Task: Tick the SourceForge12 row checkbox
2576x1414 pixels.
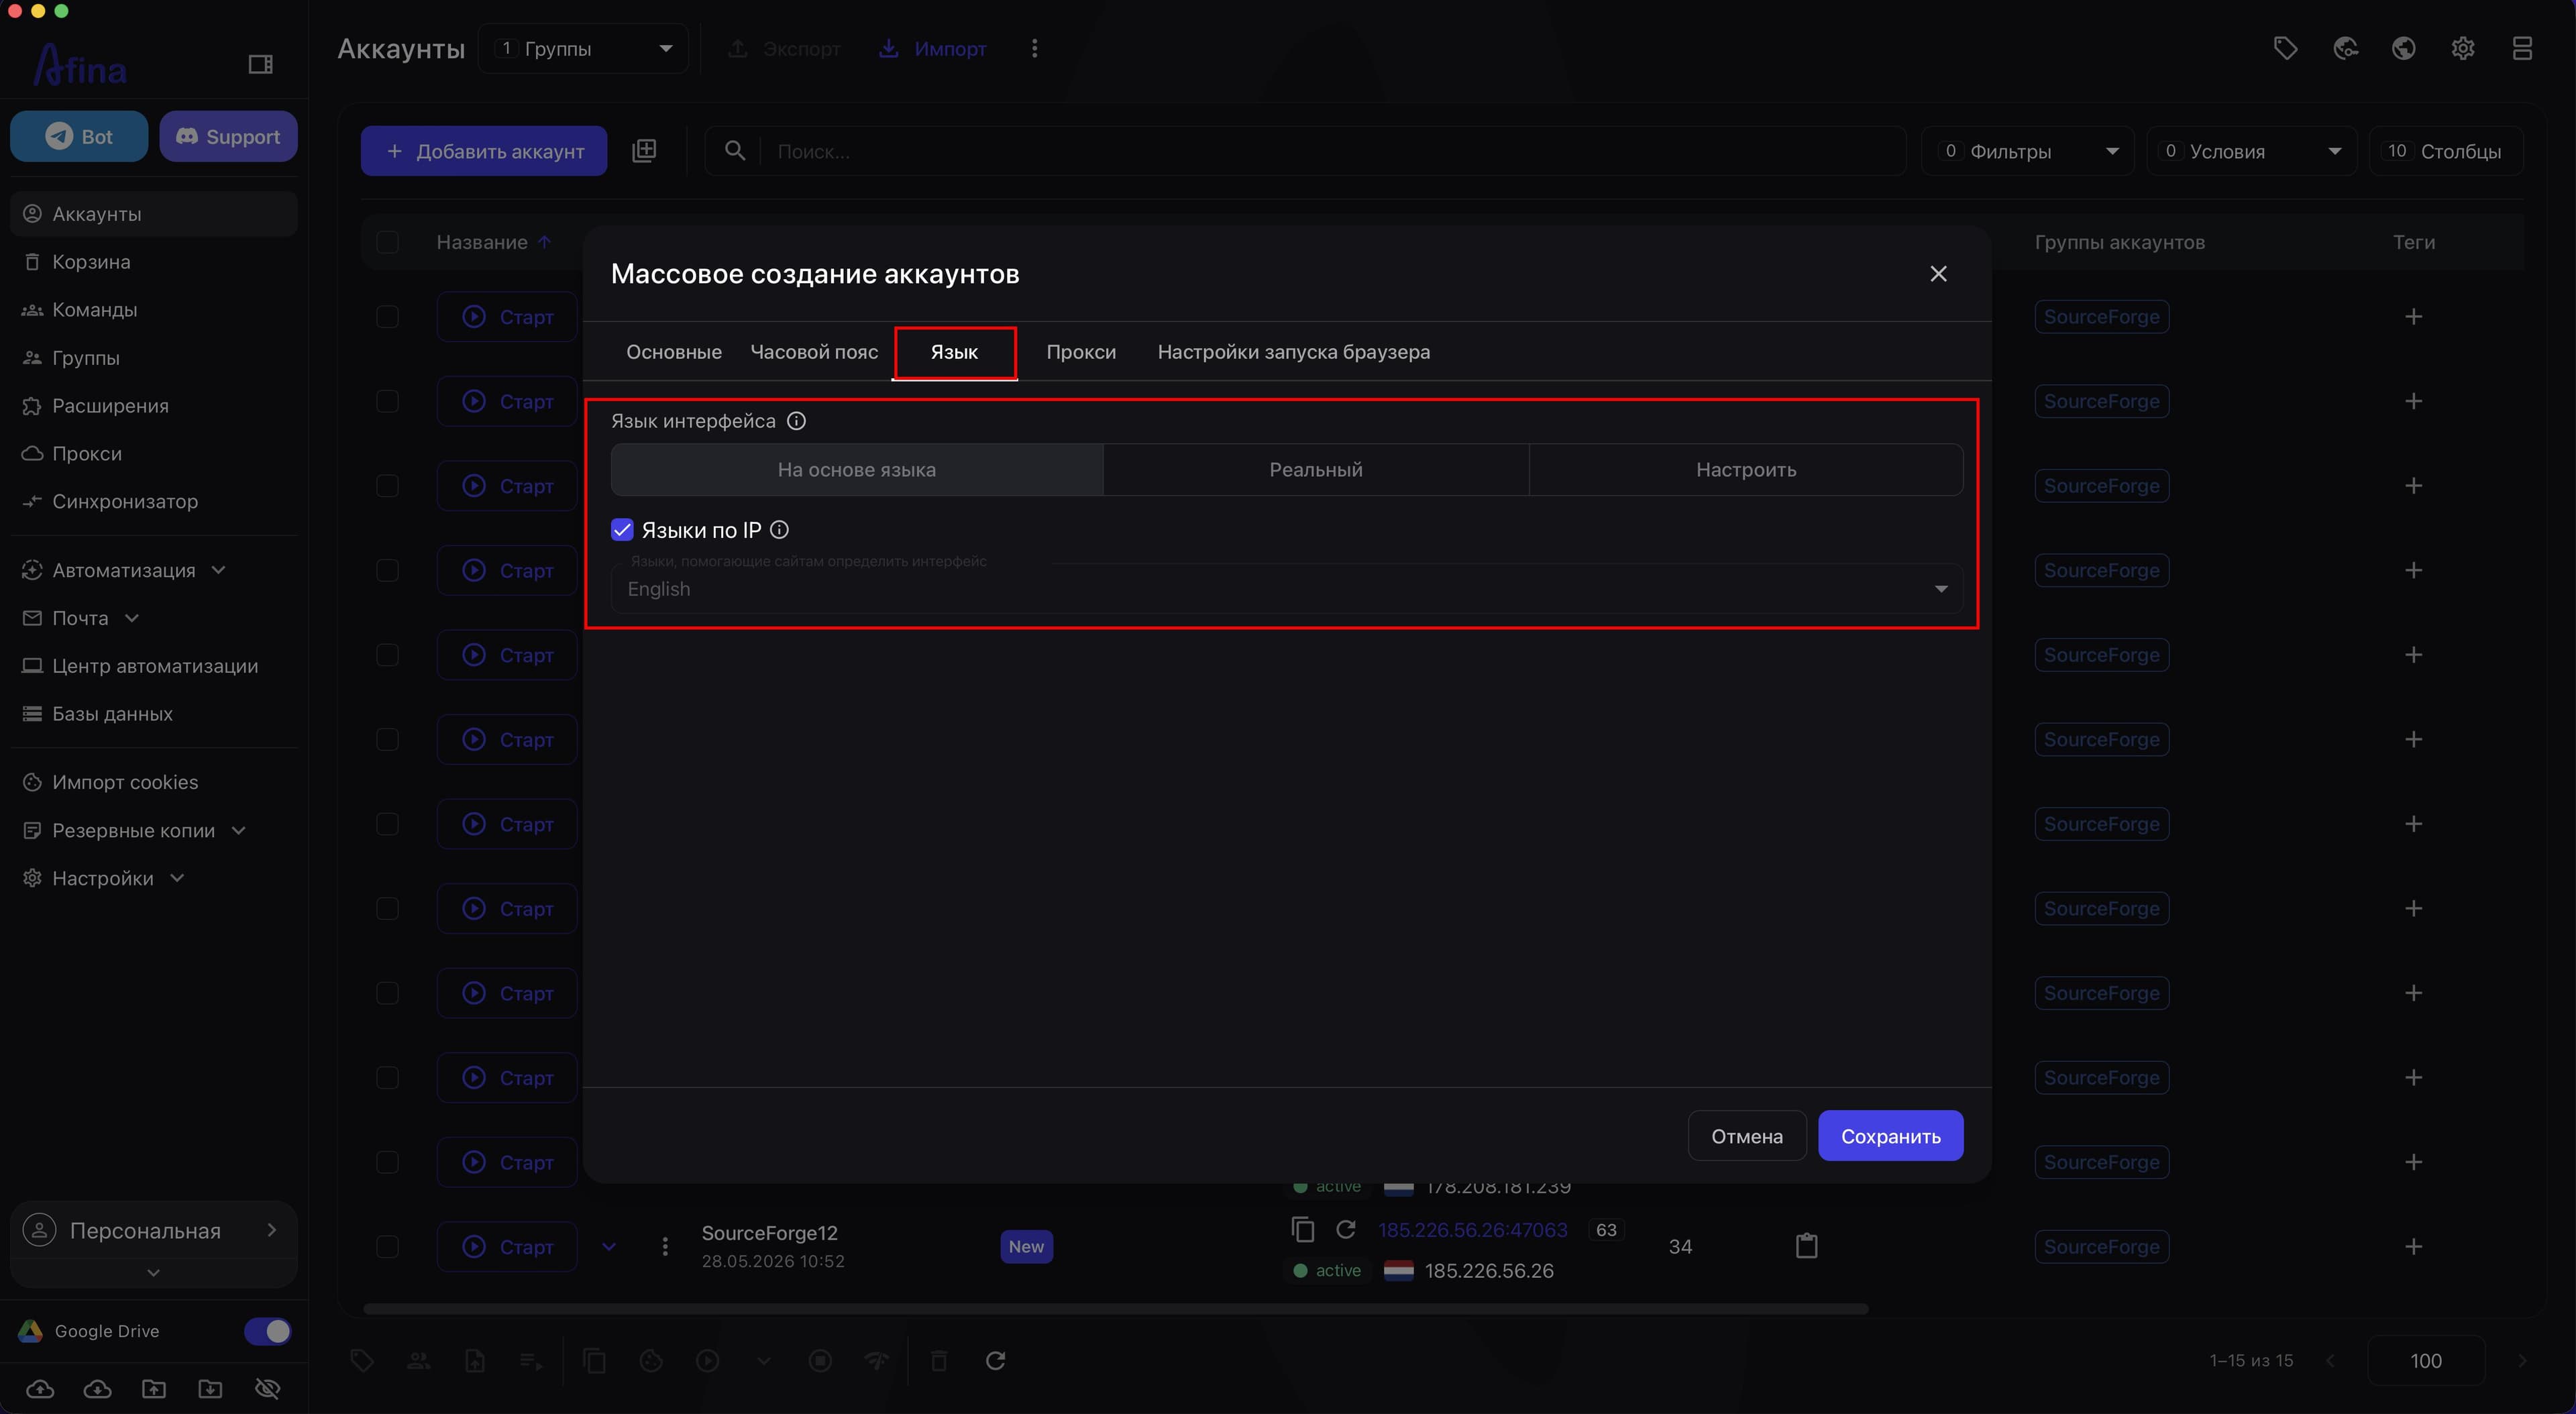Action: click(387, 1246)
